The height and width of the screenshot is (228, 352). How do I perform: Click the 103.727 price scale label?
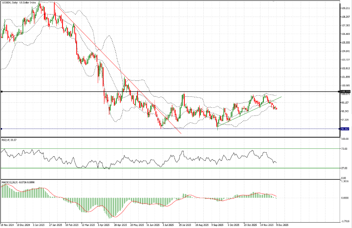pos(345,60)
